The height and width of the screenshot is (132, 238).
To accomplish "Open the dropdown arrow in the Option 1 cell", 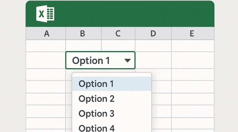I will coord(128,61).
